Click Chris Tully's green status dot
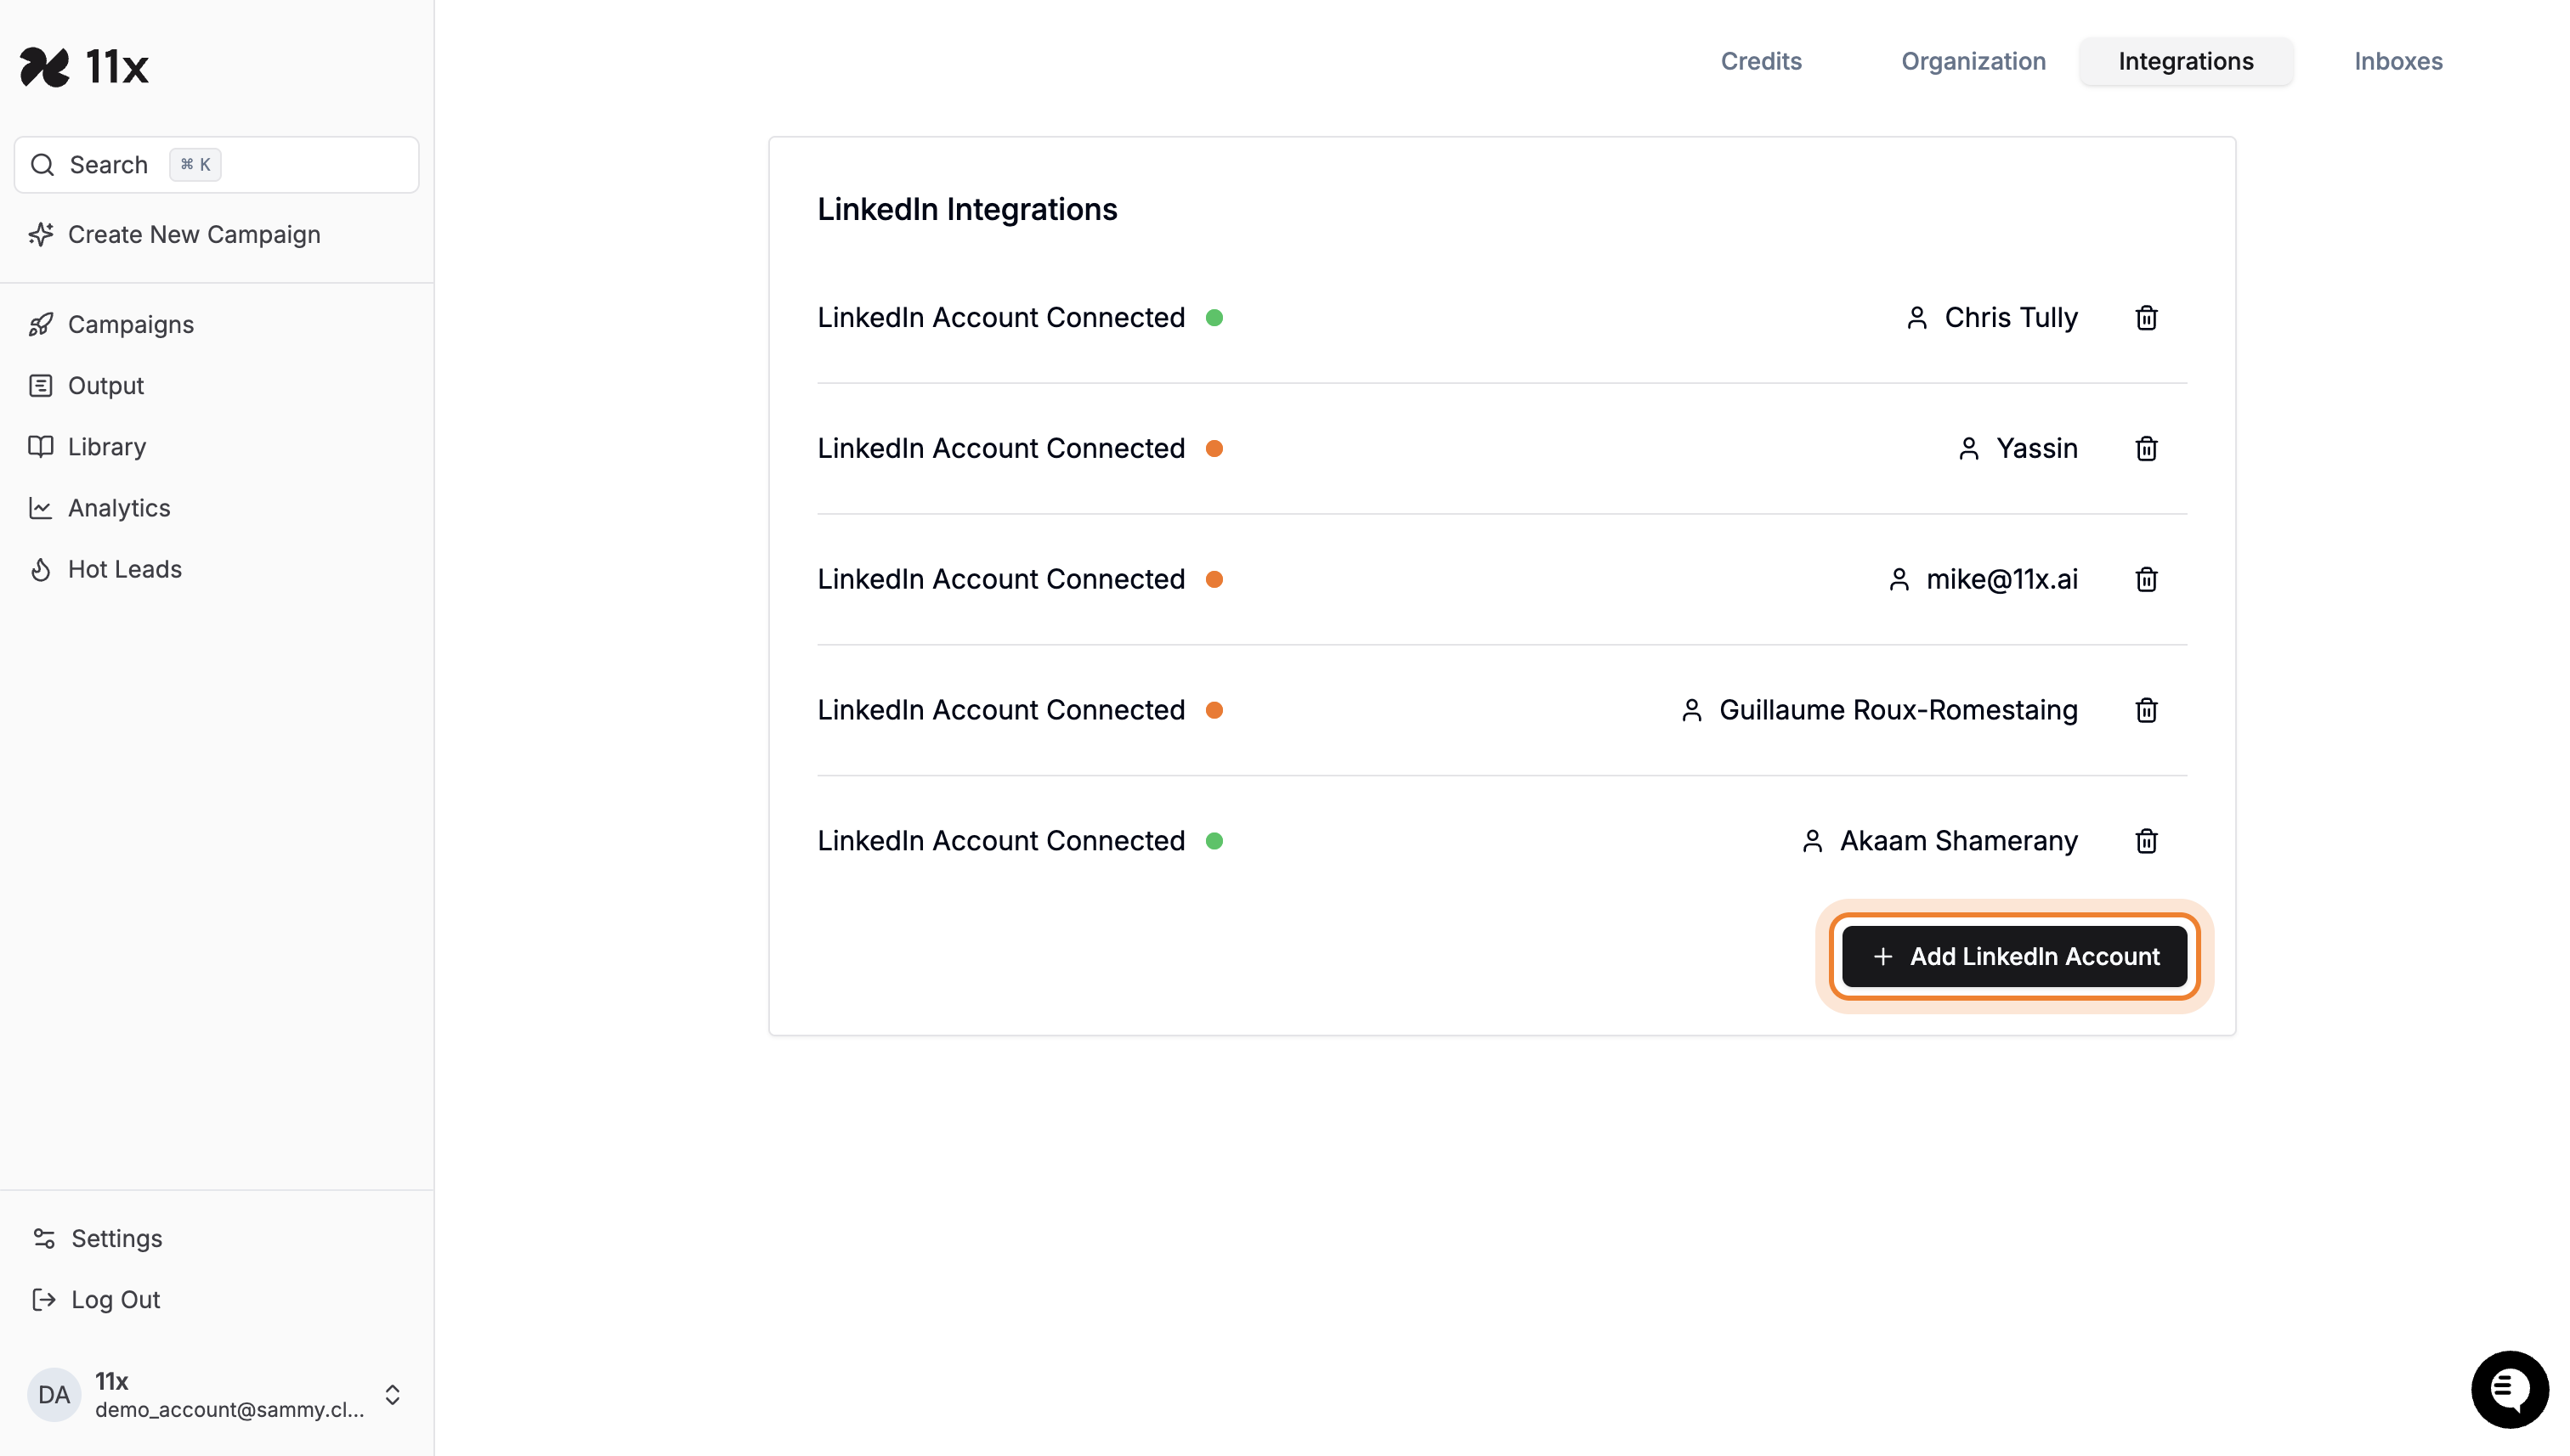Screen dimensions: 2570x1456 click(x=1214, y=317)
